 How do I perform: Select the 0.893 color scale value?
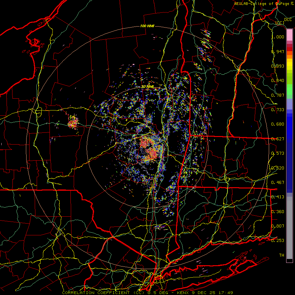(278, 66)
